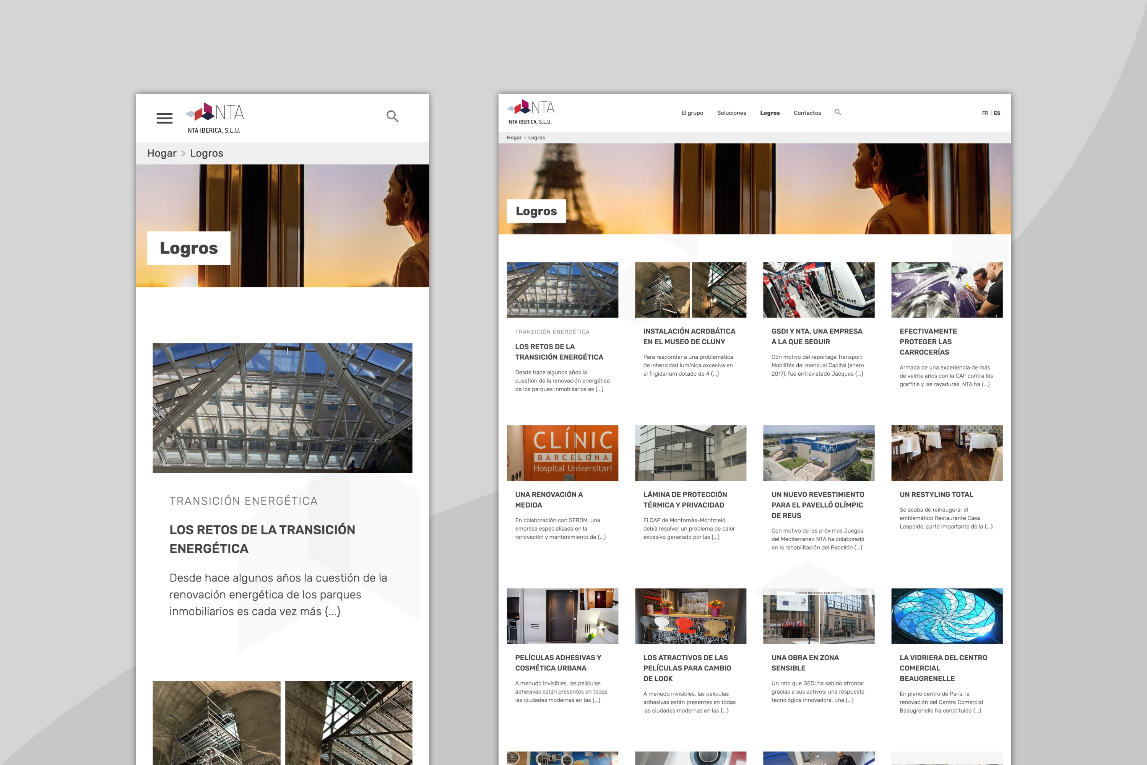Open 'Una obra en zona sensible' article
This screenshot has width=1147, height=765.
point(805,663)
